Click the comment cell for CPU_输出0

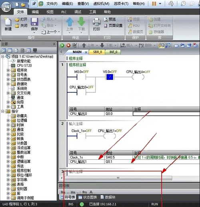click(x=166, y=114)
